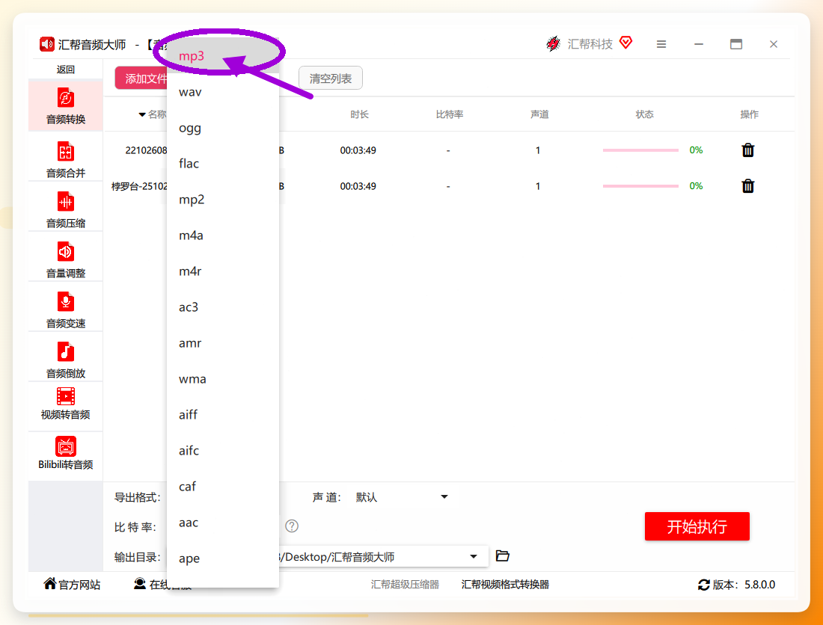The image size is (823, 625).
Task: Click the 开始执行 start button
Action: pyautogui.click(x=697, y=526)
